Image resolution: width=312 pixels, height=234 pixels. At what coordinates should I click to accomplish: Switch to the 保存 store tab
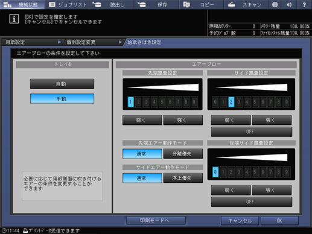pyautogui.click(x=157, y=4)
